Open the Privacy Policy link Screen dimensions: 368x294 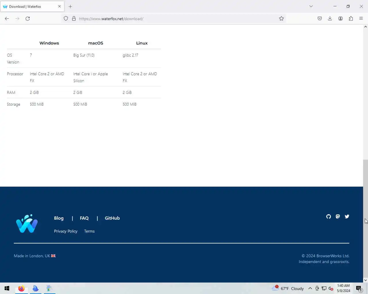(66, 231)
